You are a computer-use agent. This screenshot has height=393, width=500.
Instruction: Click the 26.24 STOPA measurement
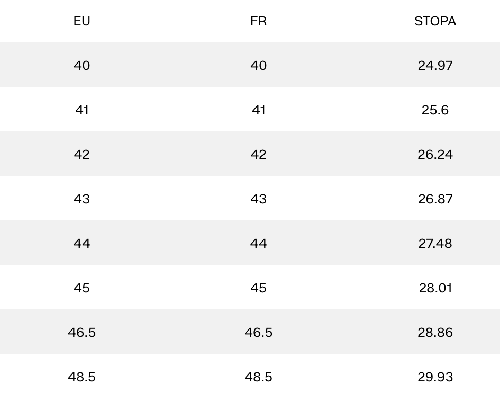[x=435, y=154]
